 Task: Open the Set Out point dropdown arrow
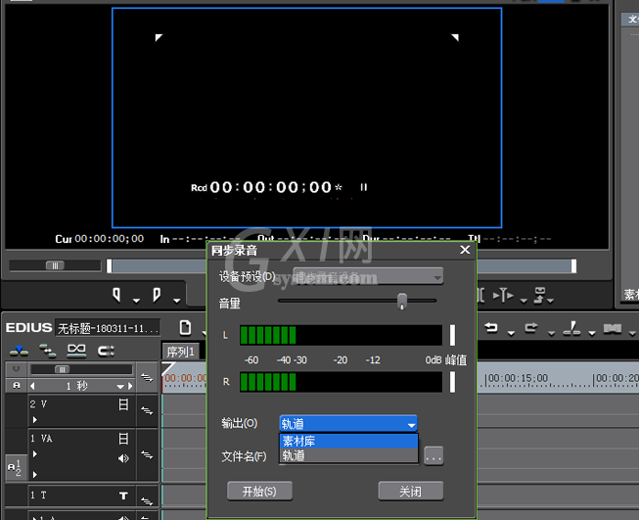176,301
